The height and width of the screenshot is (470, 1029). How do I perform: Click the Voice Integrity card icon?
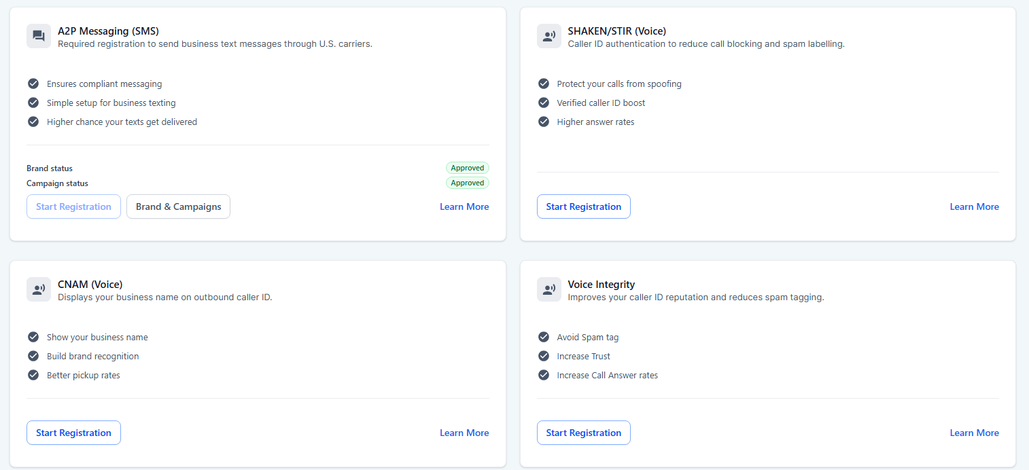tap(549, 289)
